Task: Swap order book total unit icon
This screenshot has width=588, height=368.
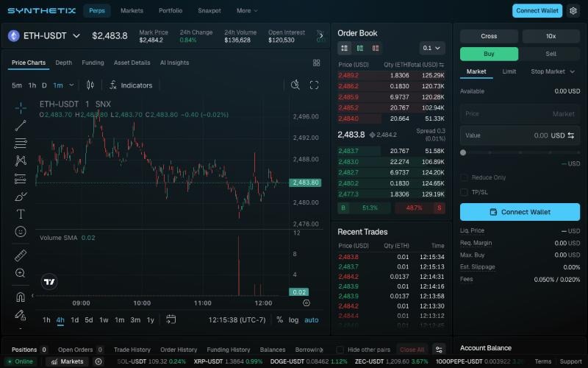Action: coord(442,65)
